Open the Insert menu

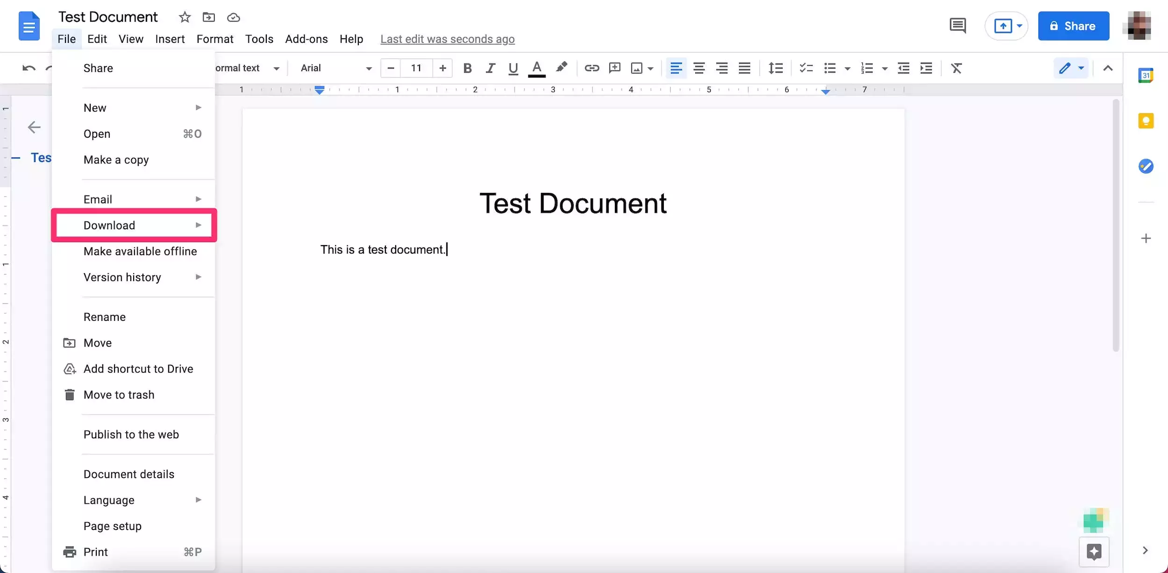(170, 39)
